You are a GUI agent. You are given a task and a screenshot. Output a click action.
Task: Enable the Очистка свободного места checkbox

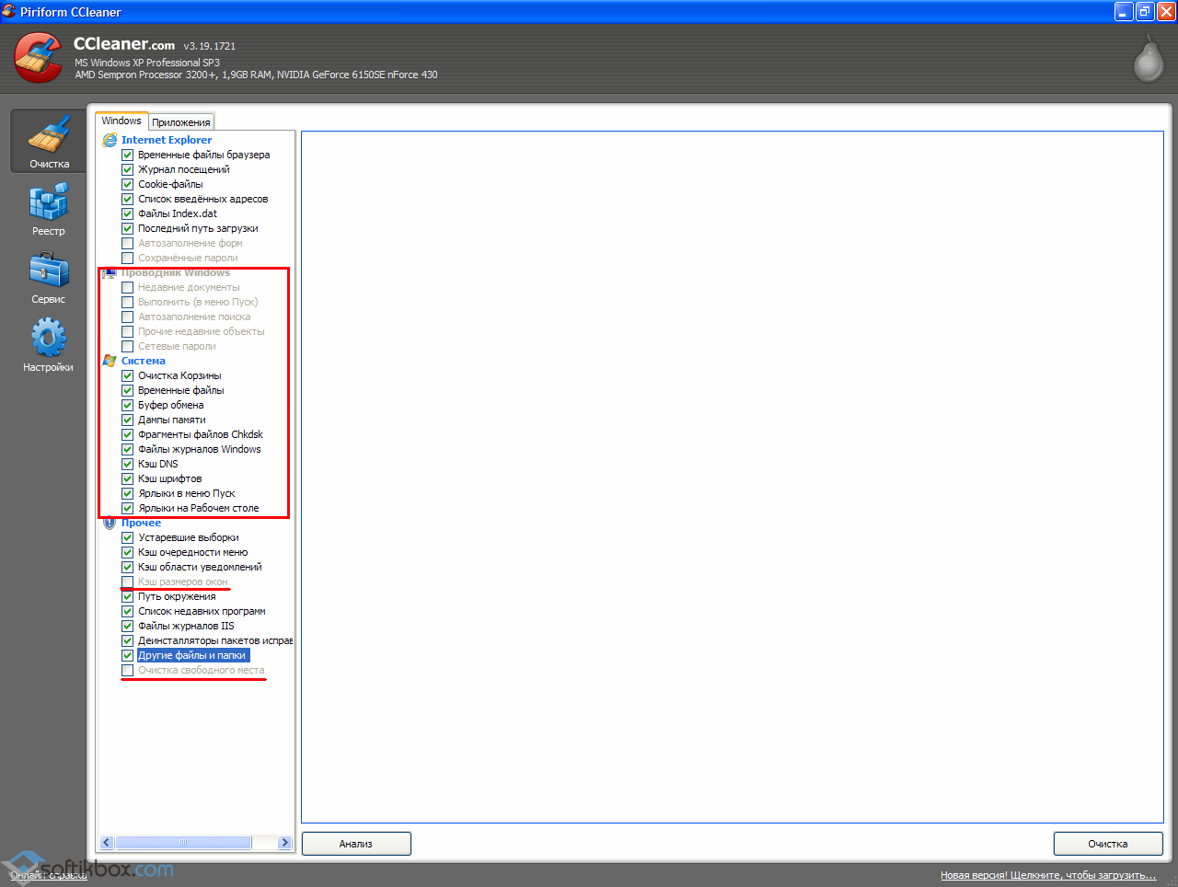(128, 670)
